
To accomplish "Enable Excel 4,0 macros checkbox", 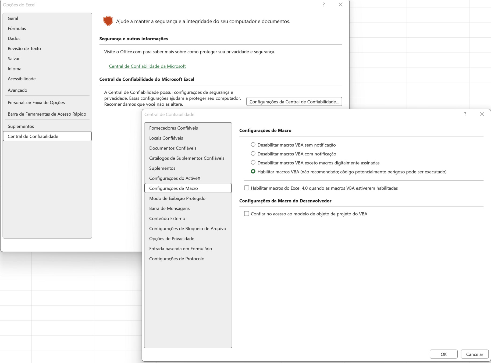I will click(x=247, y=188).
